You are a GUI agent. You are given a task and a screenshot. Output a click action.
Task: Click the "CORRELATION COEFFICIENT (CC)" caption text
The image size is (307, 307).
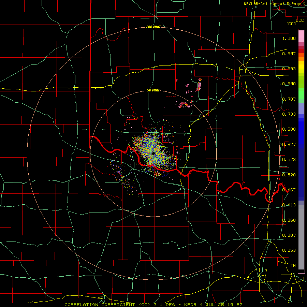(107, 305)
